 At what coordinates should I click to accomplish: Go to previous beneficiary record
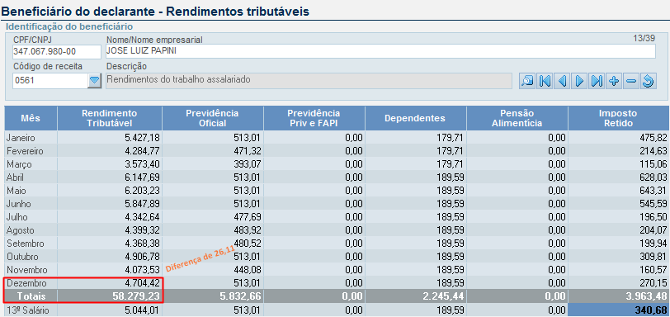[562, 81]
